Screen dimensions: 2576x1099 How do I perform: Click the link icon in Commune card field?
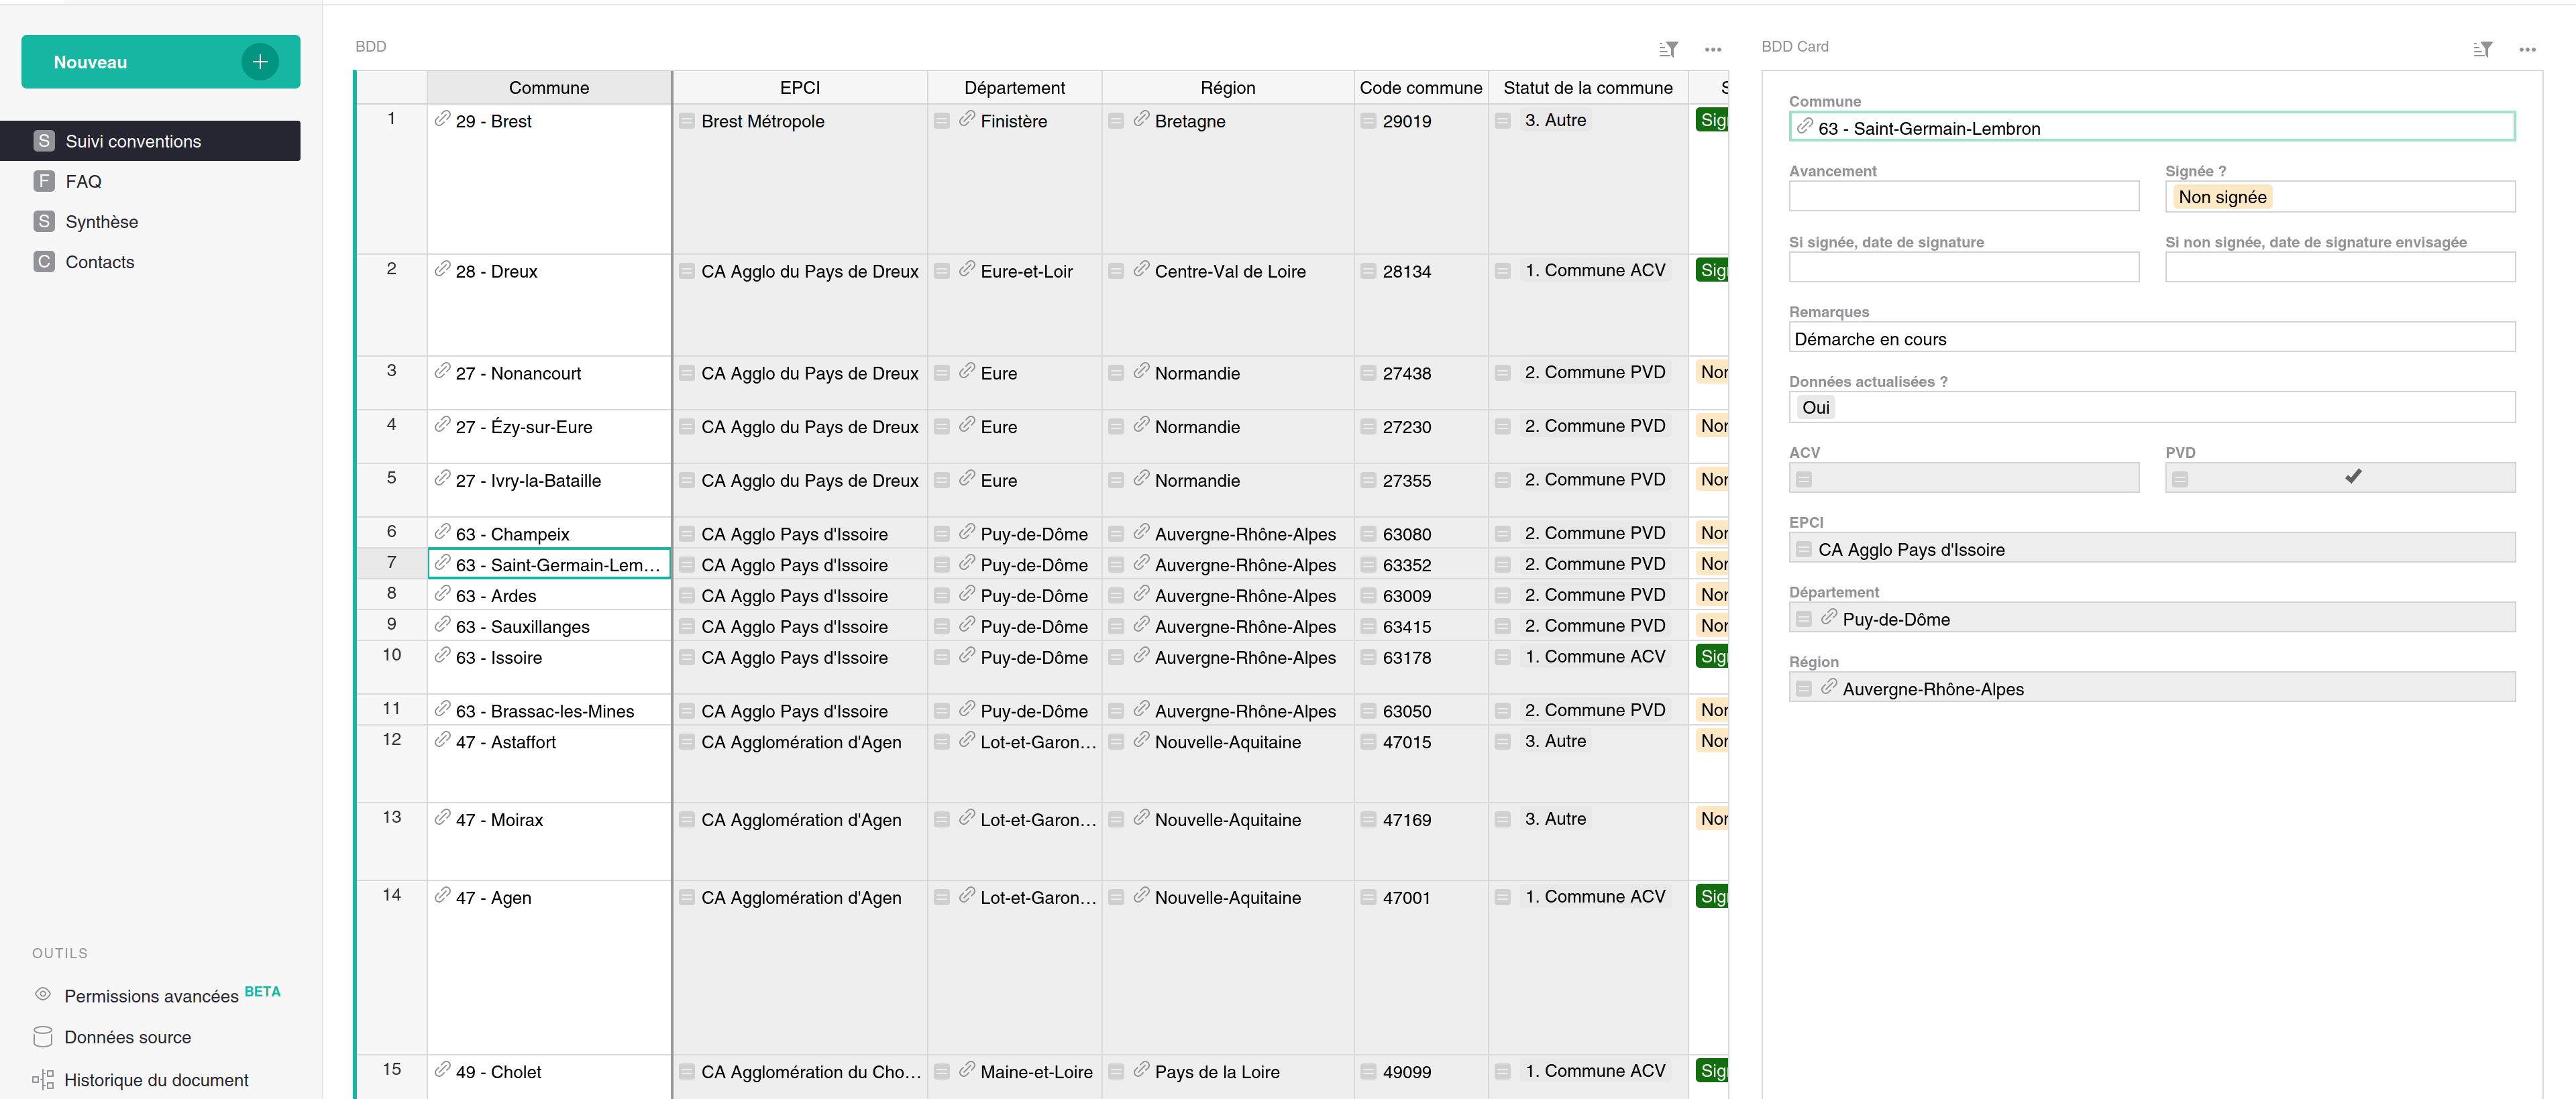point(1804,127)
